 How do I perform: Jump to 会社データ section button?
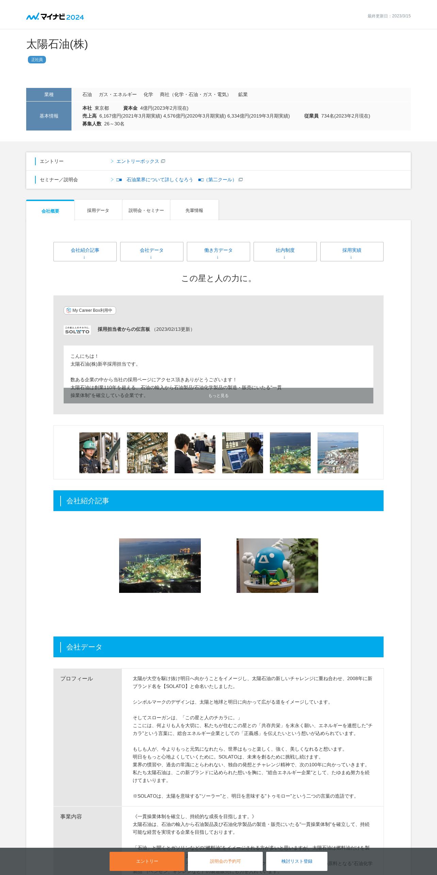pos(152,251)
